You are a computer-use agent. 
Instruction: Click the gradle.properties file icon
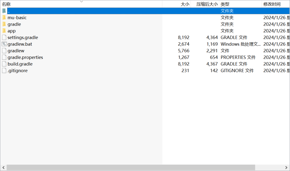[4, 57]
